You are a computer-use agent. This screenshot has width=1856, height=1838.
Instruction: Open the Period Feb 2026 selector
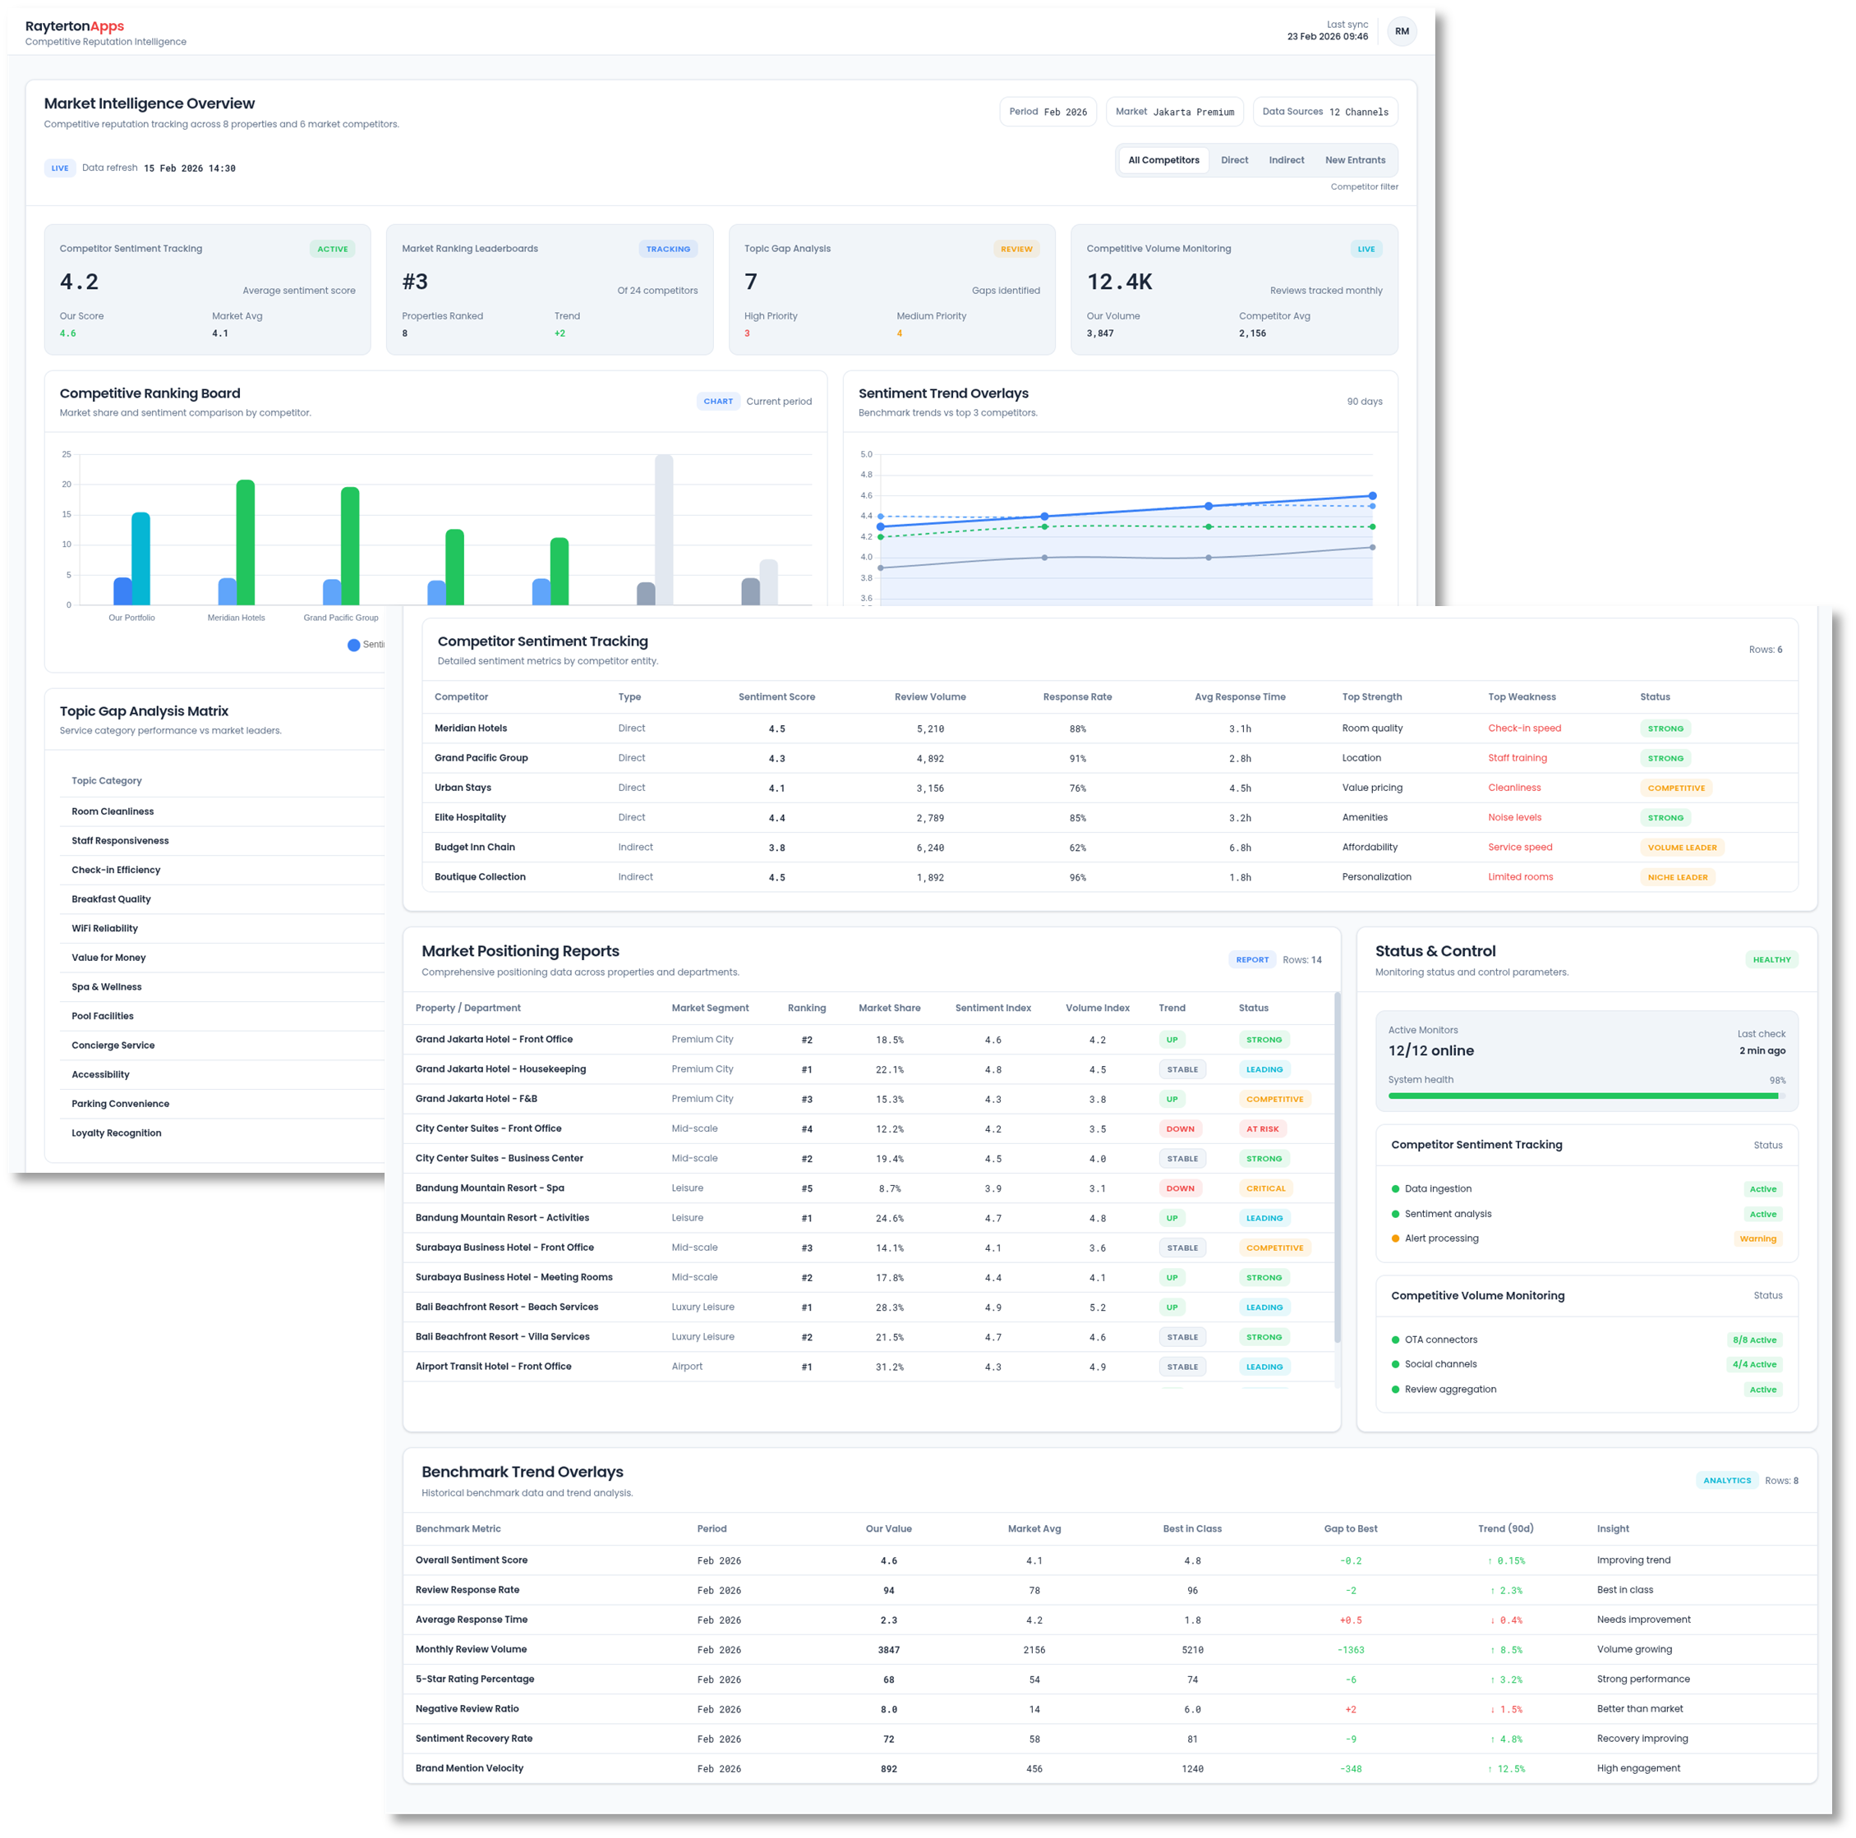coord(1047,112)
